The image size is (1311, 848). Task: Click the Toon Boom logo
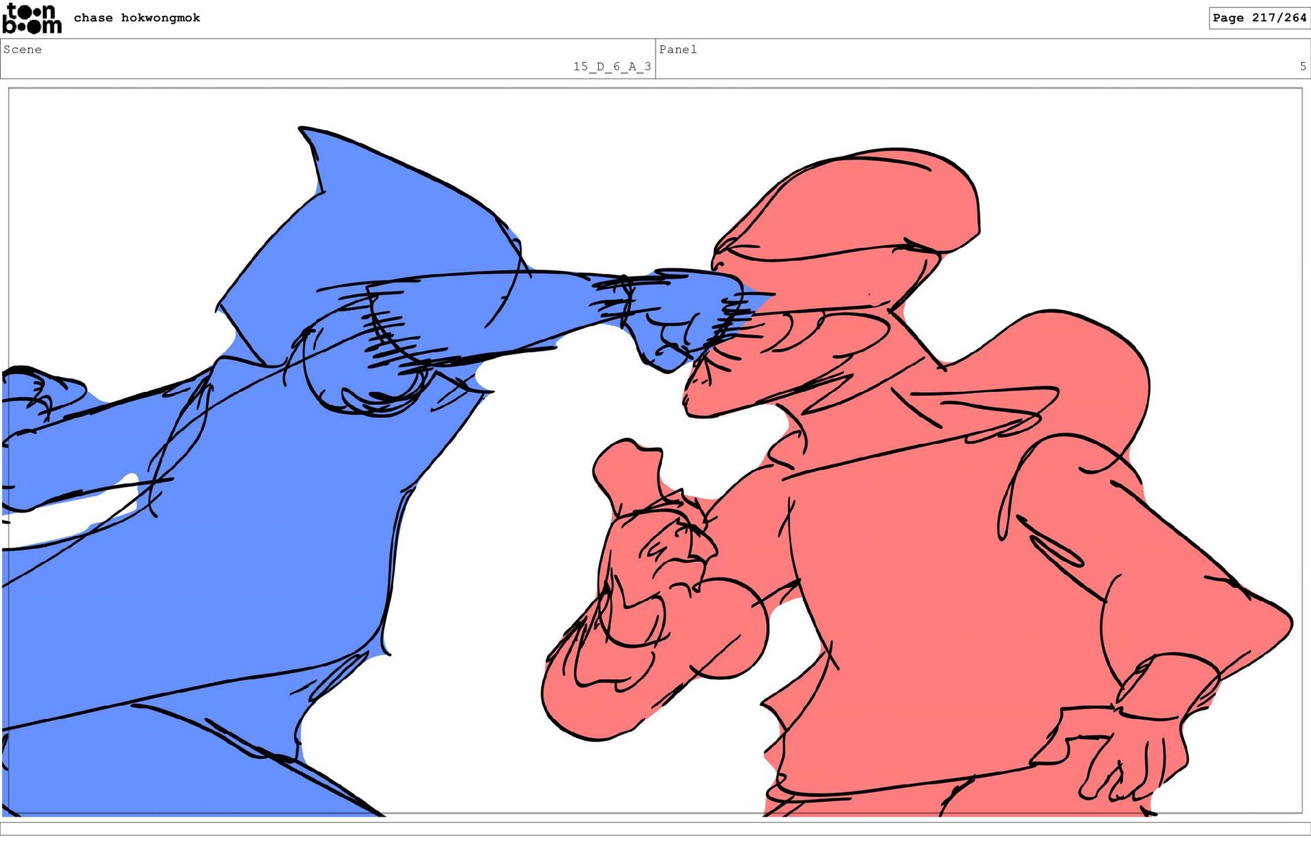coord(31,18)
